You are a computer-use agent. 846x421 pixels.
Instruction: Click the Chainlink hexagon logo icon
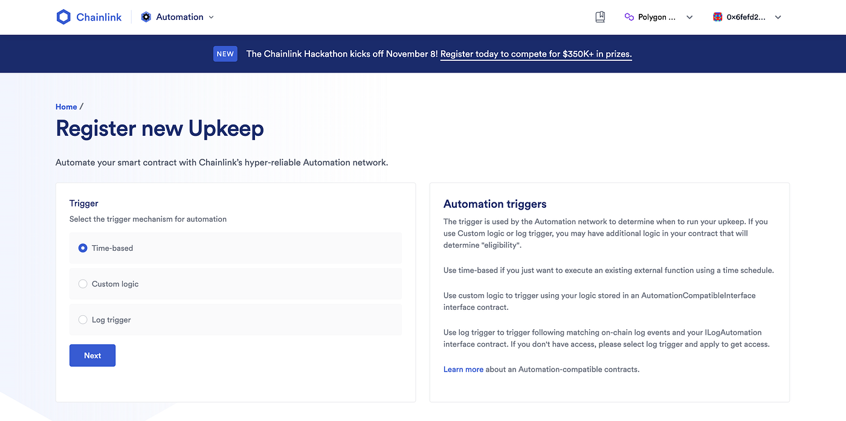[x=63, y=17]
